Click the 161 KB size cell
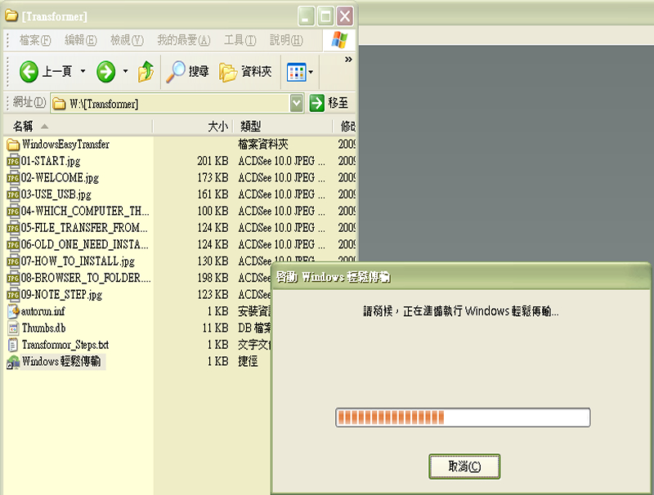654x495 pixels. 213,194
